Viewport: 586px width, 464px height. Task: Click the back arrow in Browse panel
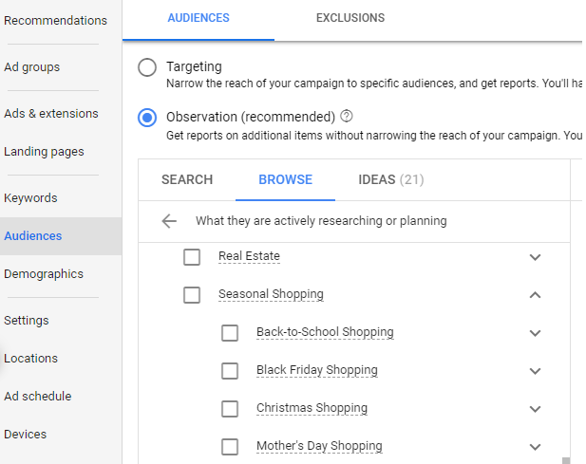[x=169, y=221]
